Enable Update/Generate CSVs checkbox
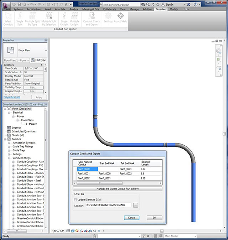The height and width of the screenshot is (240, 228). 75,200
